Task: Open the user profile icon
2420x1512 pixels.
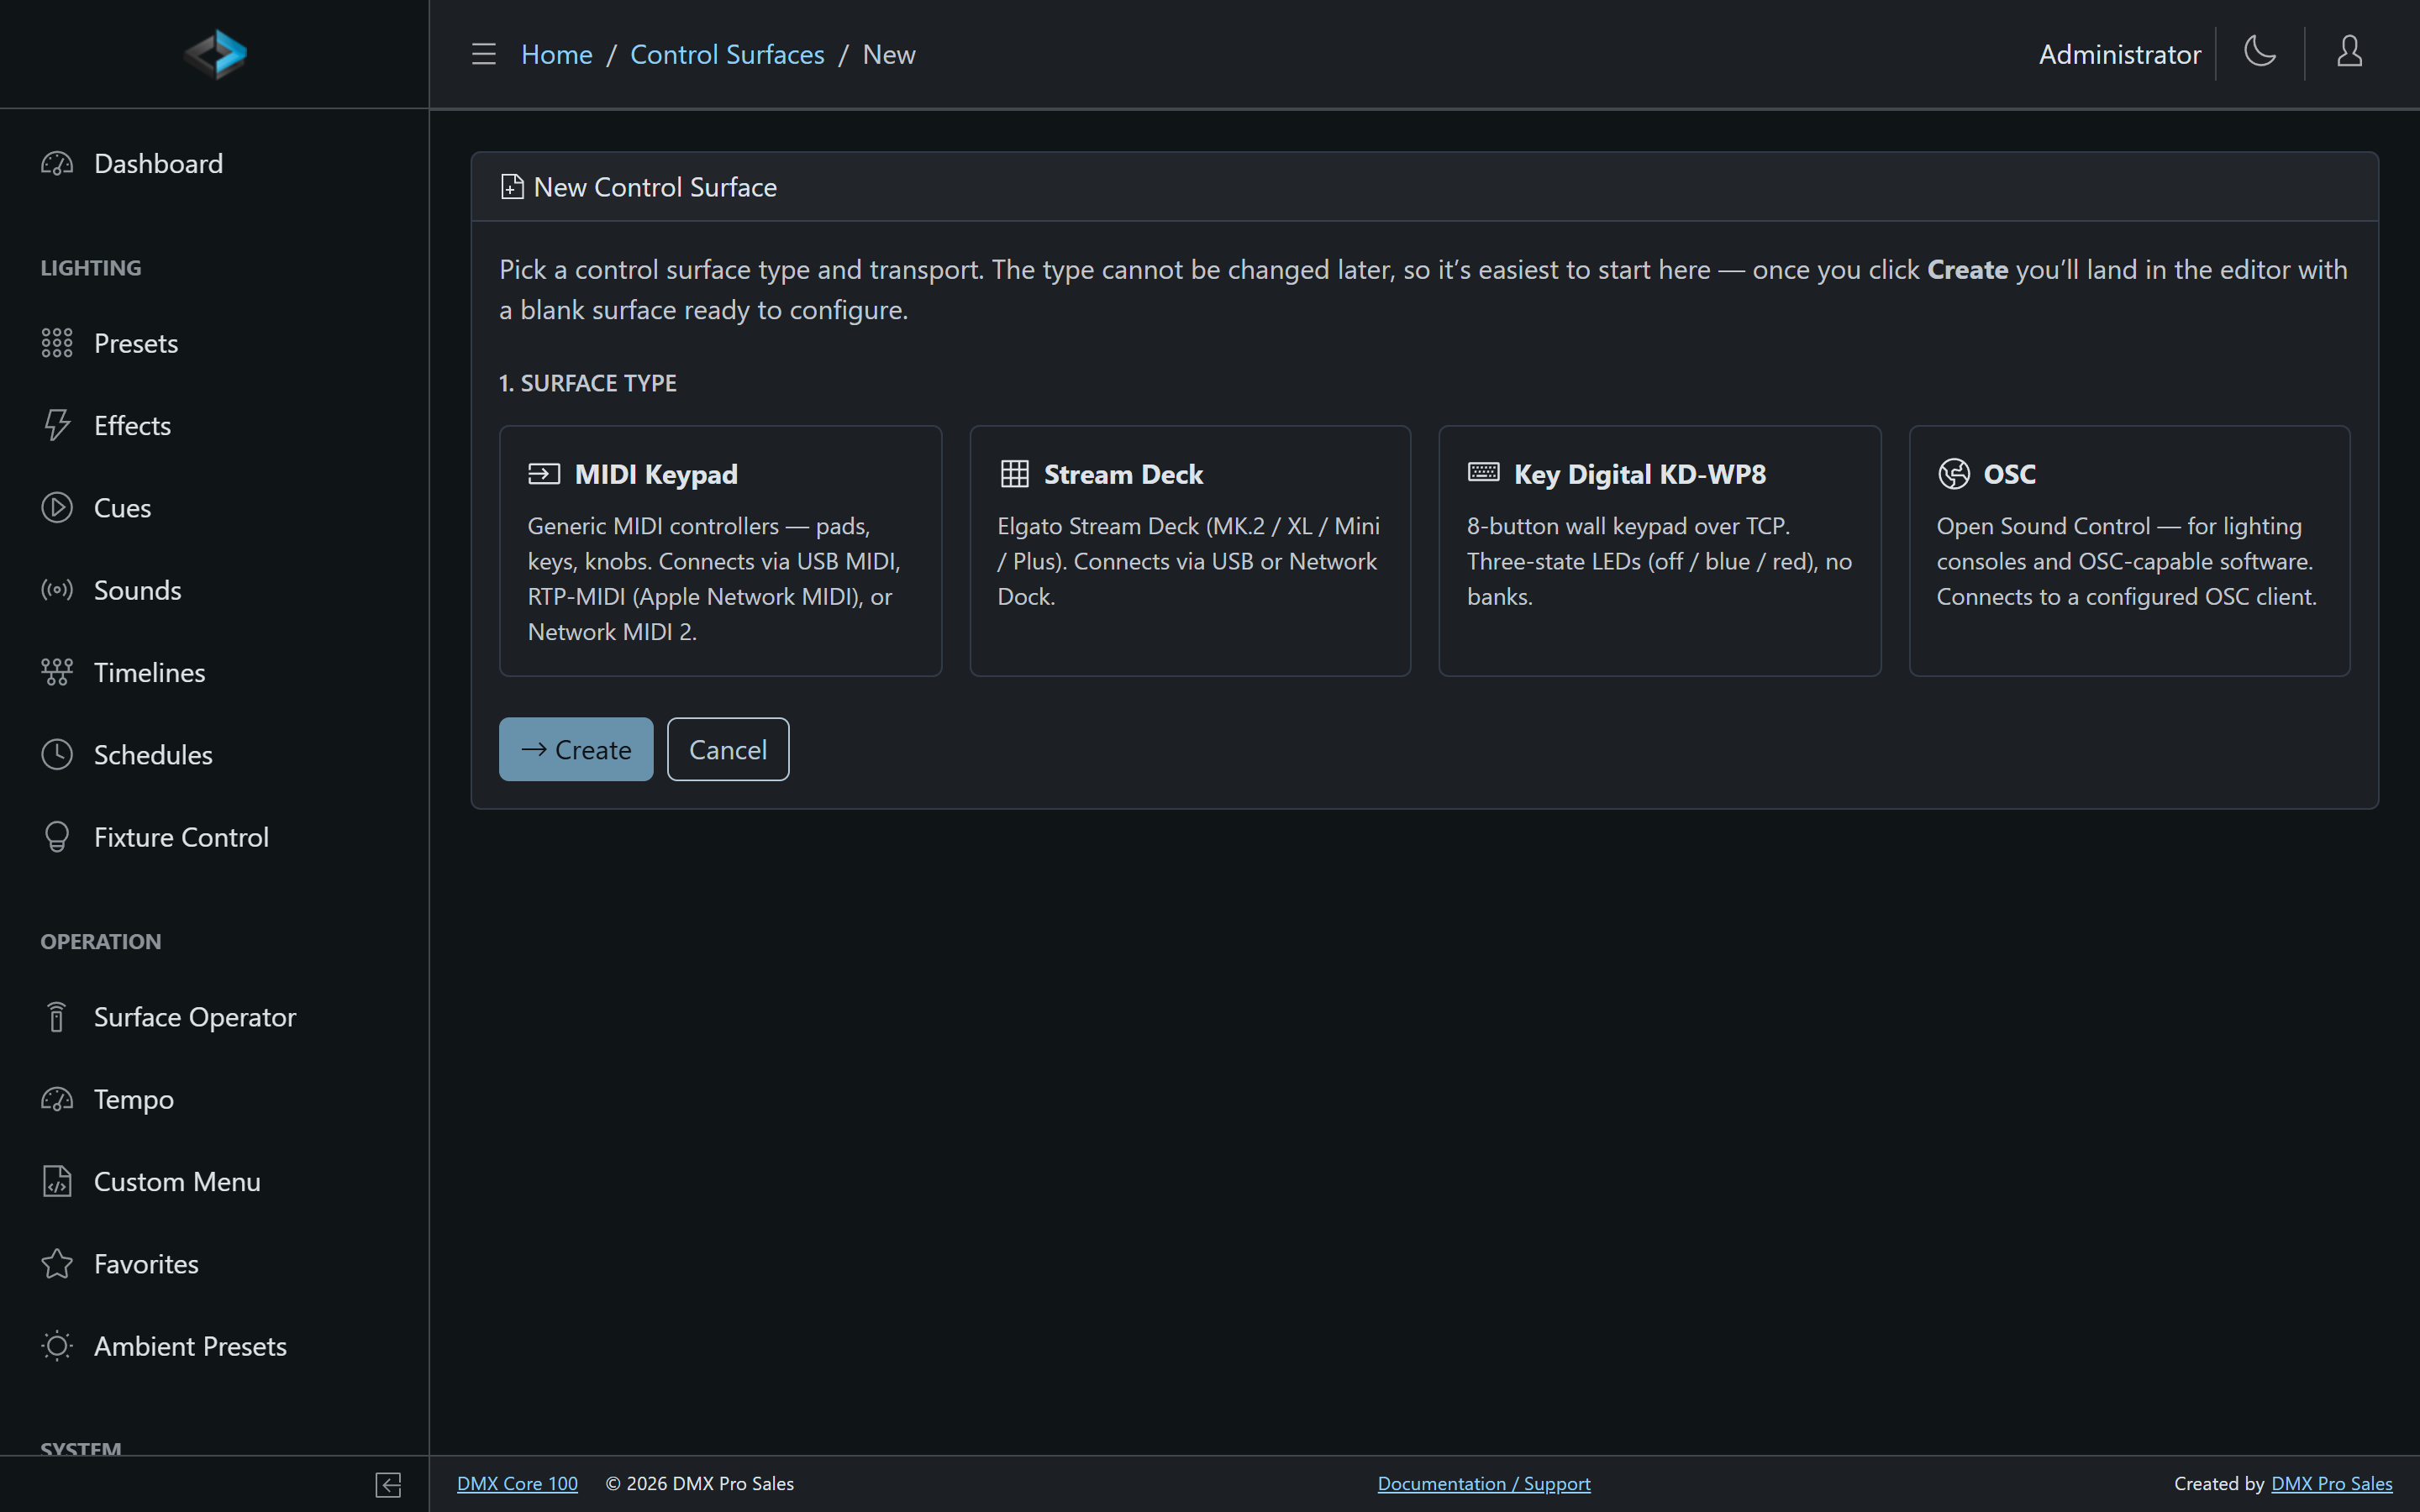Action: 2349,52
